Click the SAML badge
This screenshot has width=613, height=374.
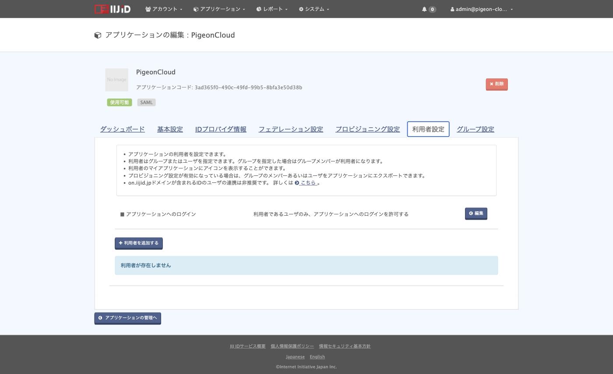pyautogui.click(x=146, y=102)
